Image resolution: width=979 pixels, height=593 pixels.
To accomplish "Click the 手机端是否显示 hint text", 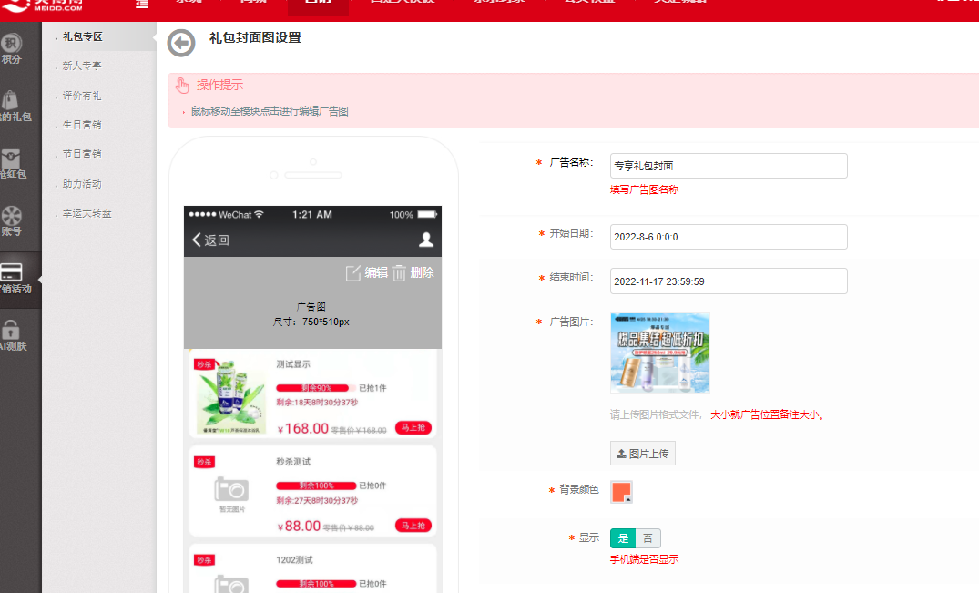I will coord(644,559).
